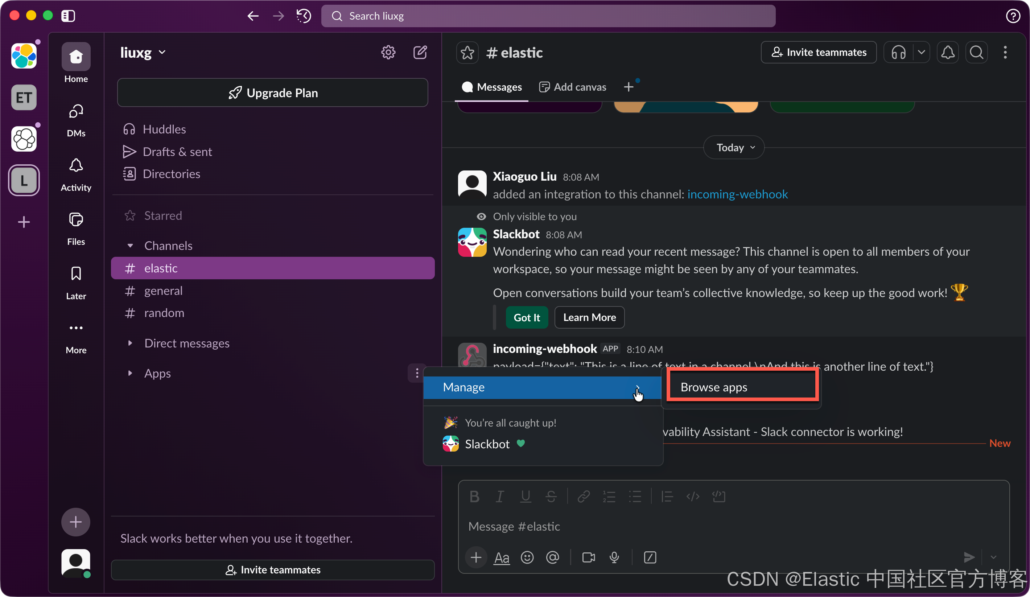Open the incoming-webhook integration link
This screenshot has height=597, width=1030.
pyautogui.click(x=737, y=194)
